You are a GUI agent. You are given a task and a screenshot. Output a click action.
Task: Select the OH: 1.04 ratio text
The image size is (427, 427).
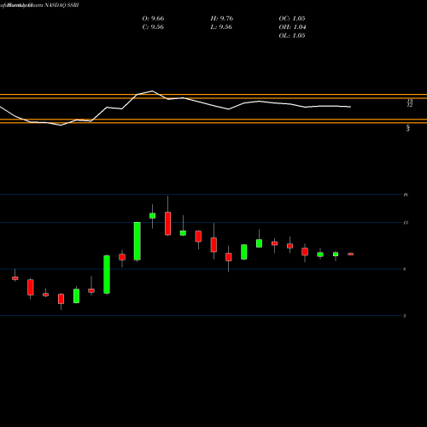292,27
